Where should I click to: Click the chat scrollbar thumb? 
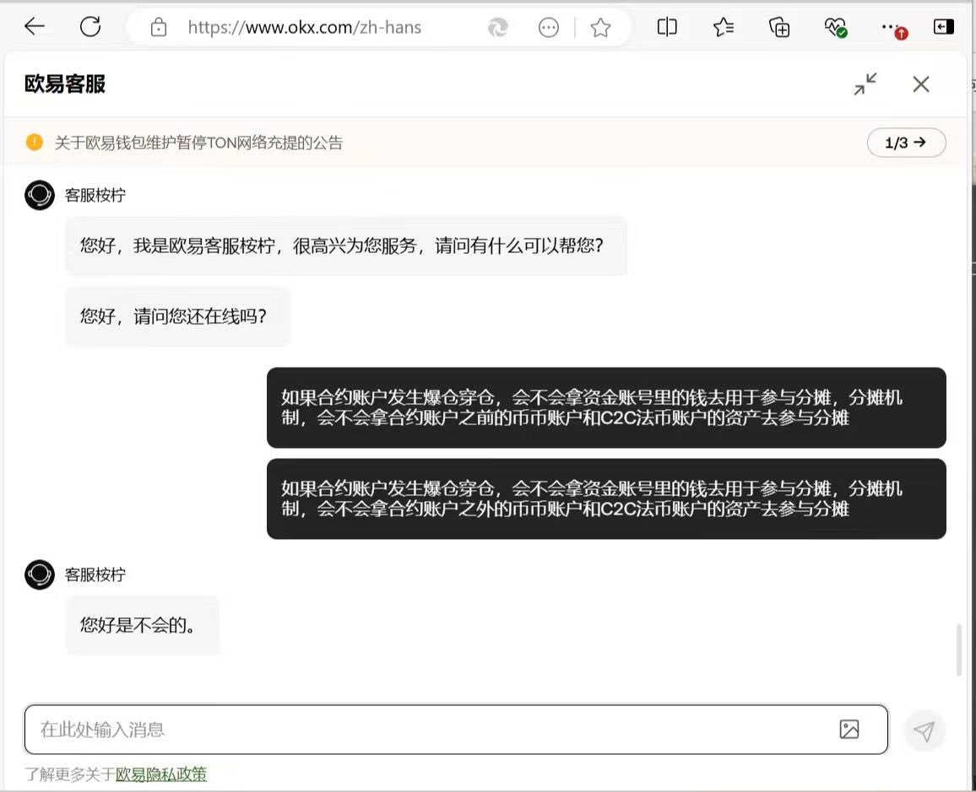pyautogui.click(x=959, y=649)
